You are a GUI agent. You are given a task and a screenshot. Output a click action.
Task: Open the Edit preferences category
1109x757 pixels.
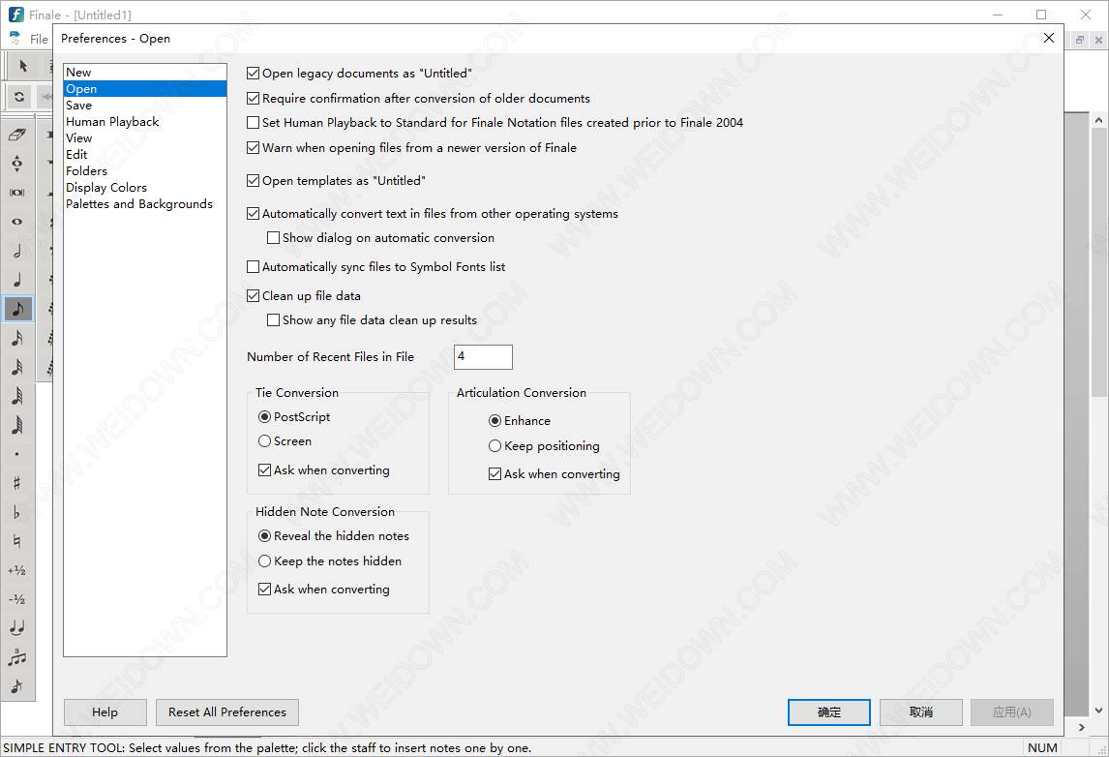pyautogui.click(x=145, y=154)
